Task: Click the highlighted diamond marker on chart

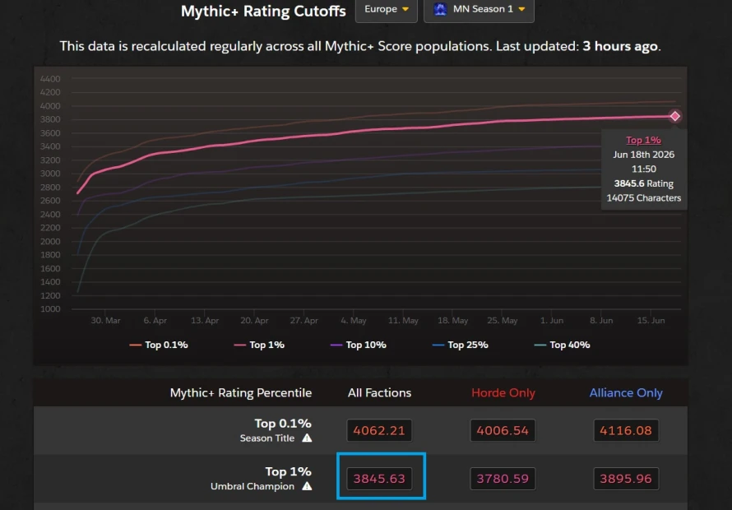Action: click(x=675, y=116)
